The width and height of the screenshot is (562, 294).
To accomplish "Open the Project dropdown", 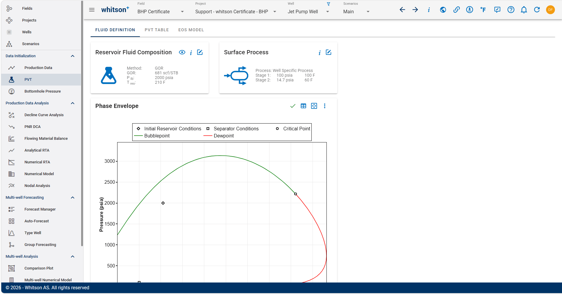I will point(236,12).
